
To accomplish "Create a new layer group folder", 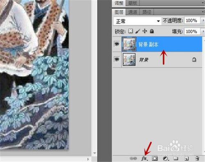I will tap(175, 158).
